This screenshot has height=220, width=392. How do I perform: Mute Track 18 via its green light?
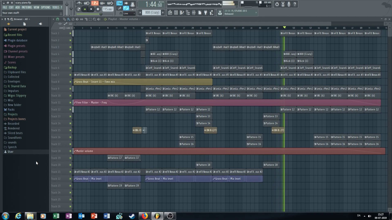tap(70, 151)
